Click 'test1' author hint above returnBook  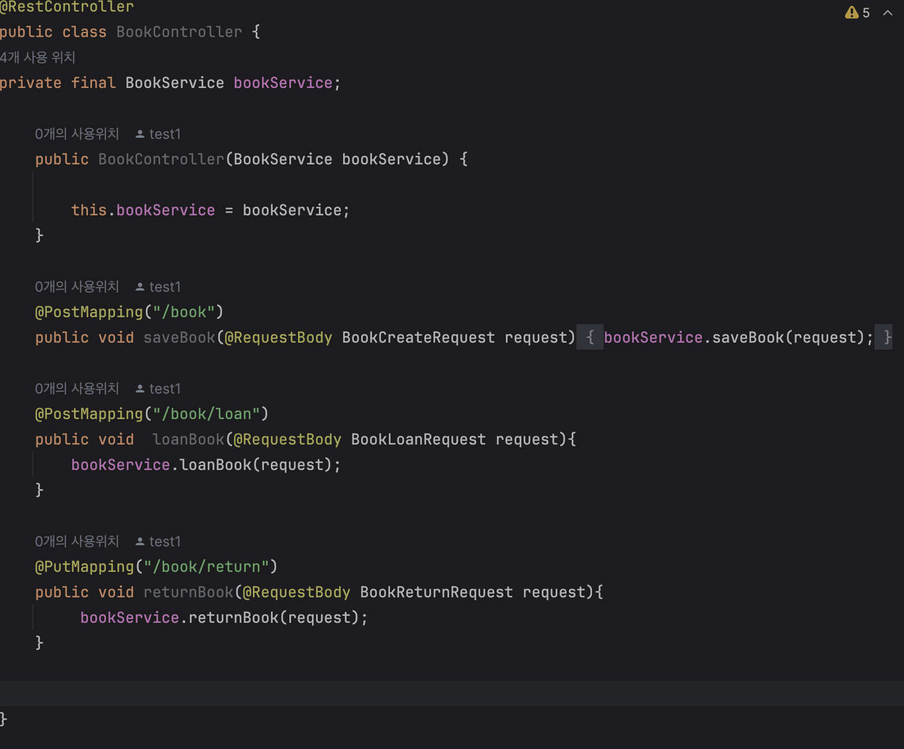coord(165,542)
